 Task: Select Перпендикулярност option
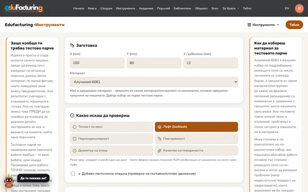[111, 139]
